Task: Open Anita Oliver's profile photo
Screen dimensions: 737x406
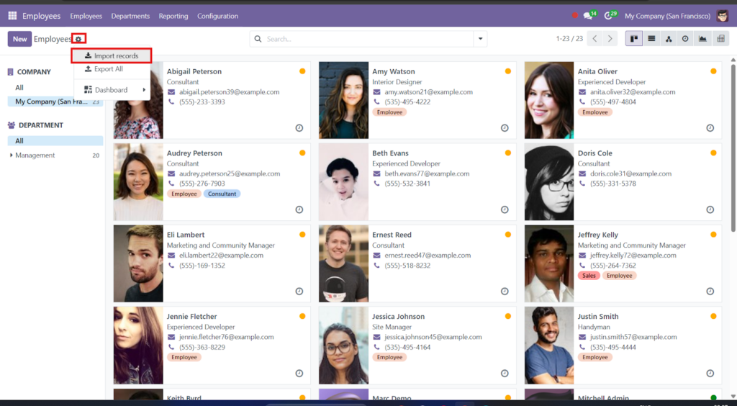Action: point(549,100)
